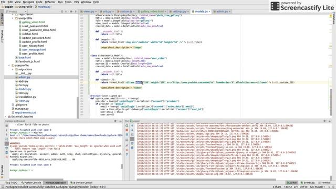
Task: Collapse the userprofile templates folder
Action: pos(13,18)
